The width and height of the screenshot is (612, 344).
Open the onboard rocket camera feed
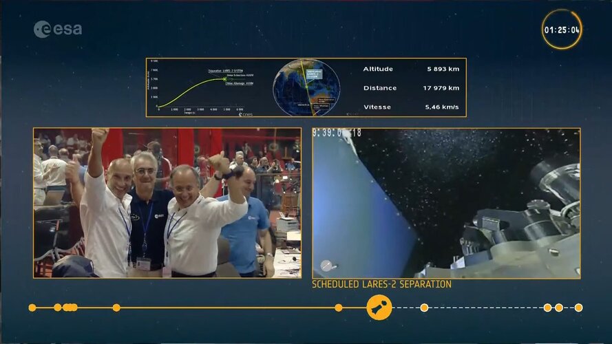point(446,203)
